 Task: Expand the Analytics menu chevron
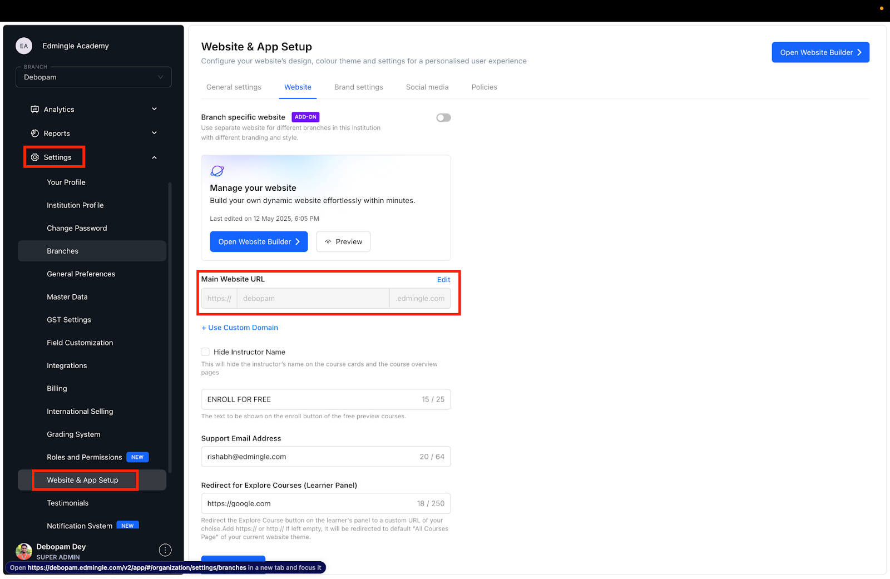[154, 110]
